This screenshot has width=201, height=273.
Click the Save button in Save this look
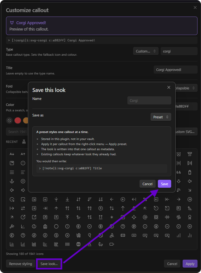point(165,184)
